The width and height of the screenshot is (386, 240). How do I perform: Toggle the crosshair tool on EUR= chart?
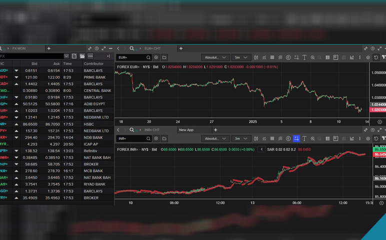click(x=296, y=58)
